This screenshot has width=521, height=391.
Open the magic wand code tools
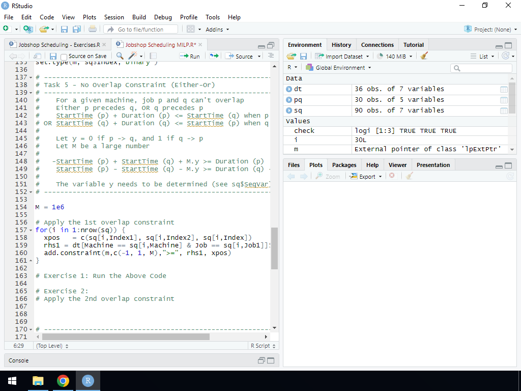coord(133,56)
